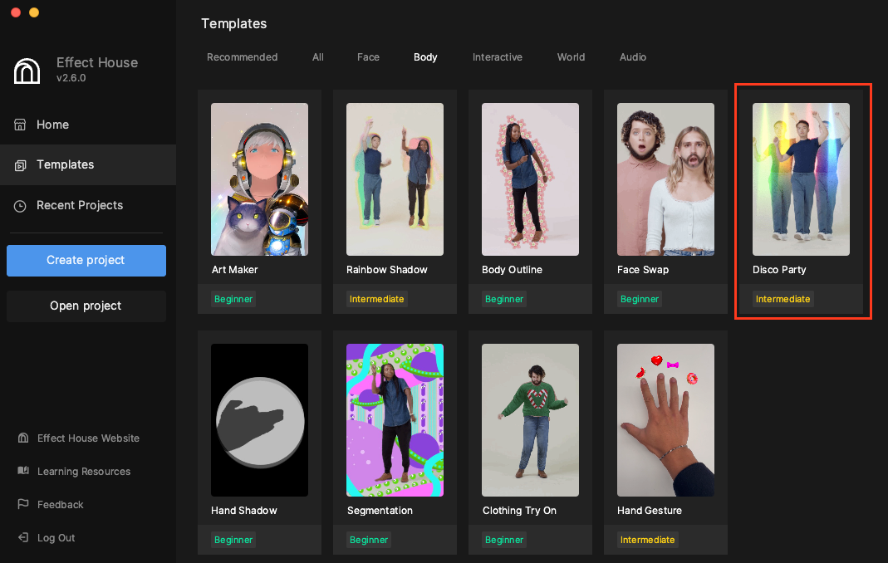Click the Open project button

point(86,306)
